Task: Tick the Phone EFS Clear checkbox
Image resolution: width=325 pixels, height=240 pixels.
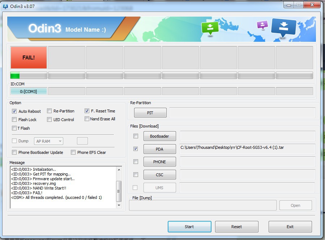Action: (73, 152)
